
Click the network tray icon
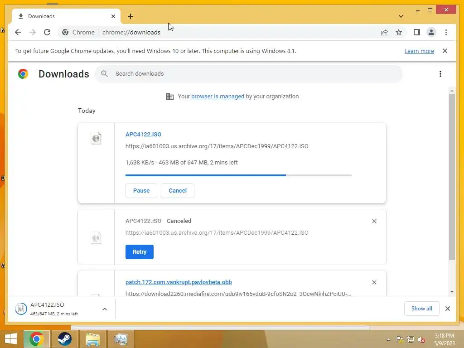click(x=411, y=339)
